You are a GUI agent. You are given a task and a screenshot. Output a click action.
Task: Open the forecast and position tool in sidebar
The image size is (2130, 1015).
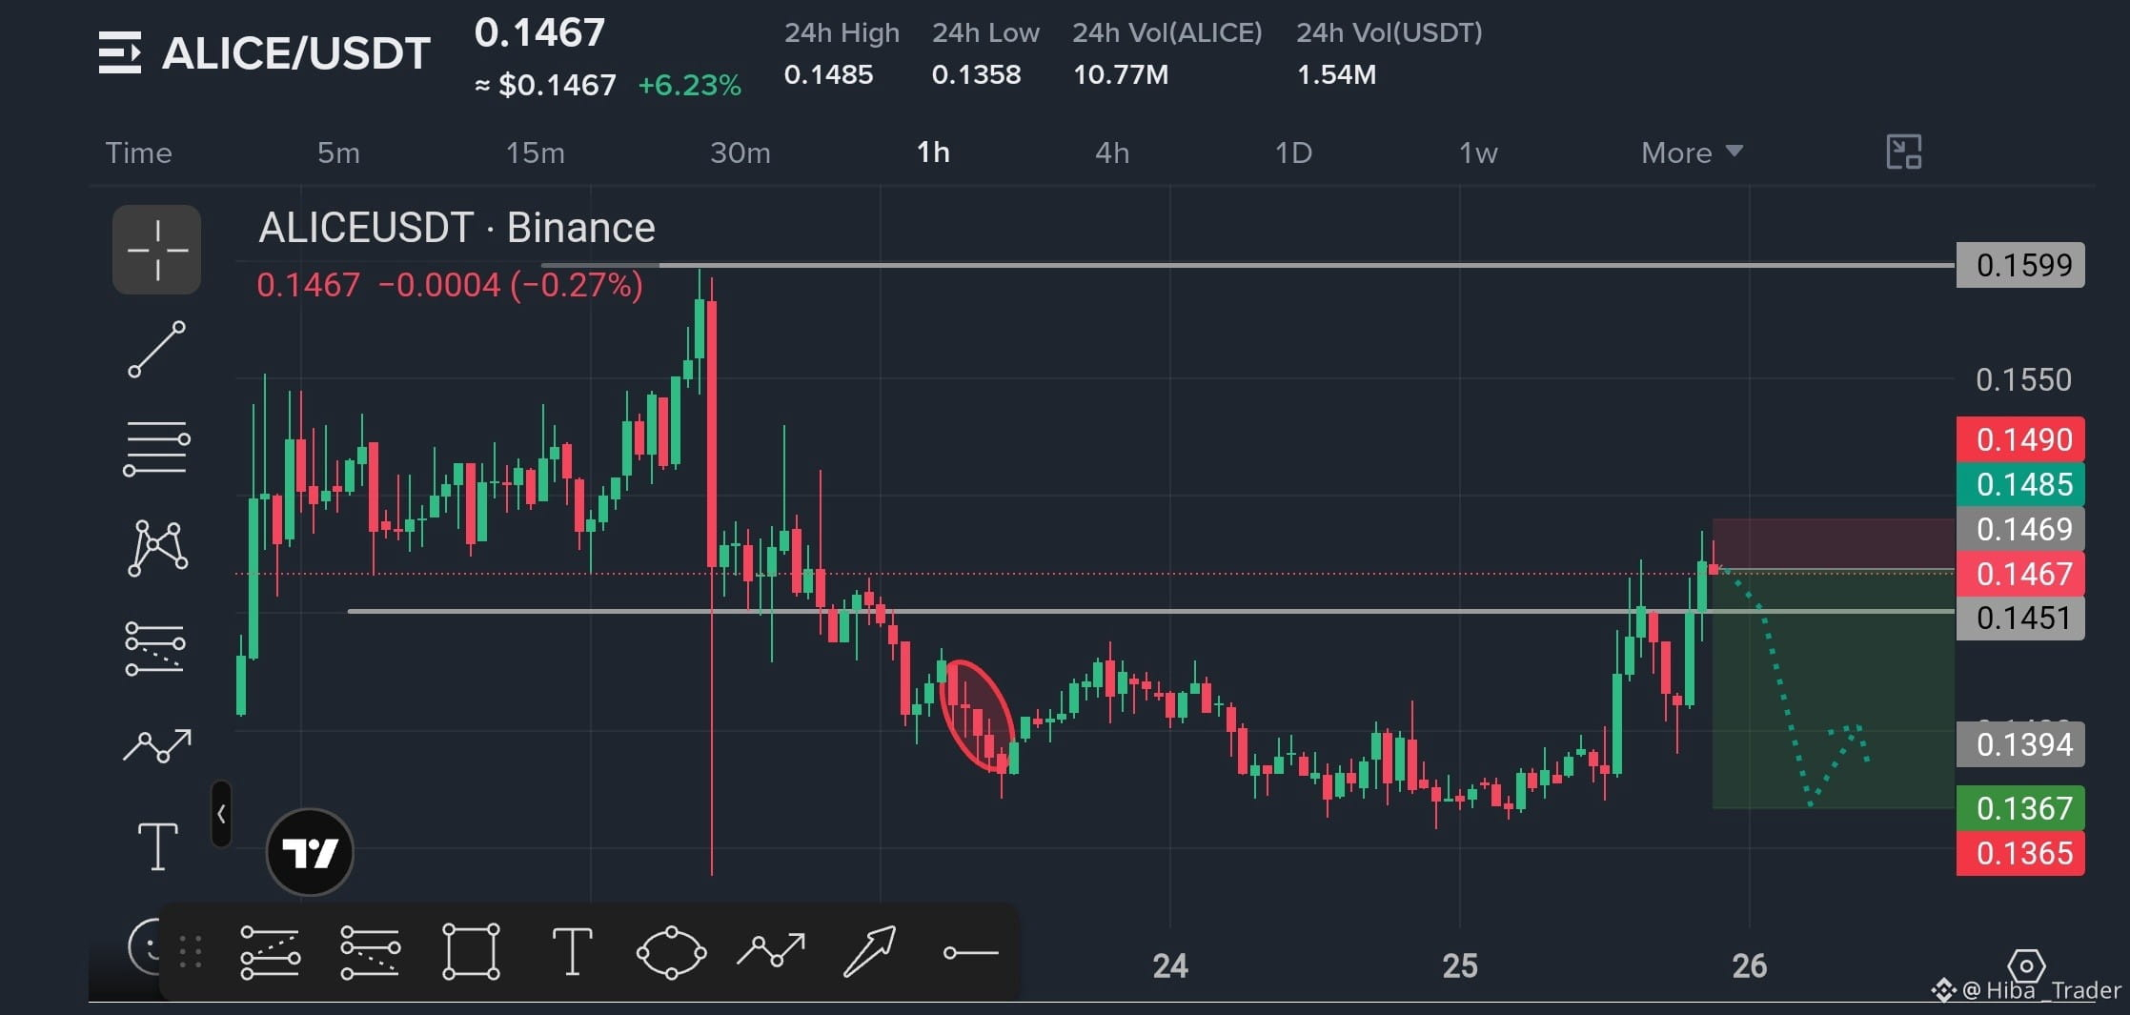pos(155,648)
